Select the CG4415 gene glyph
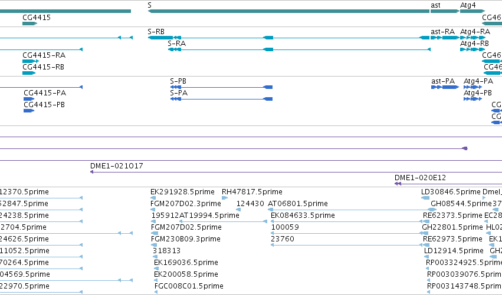 tap(29, 24)
